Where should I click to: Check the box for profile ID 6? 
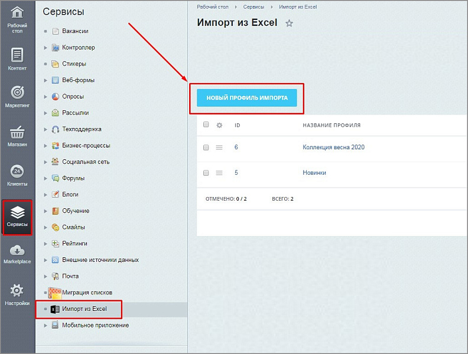pyautogui.click(x=206, y=147)
